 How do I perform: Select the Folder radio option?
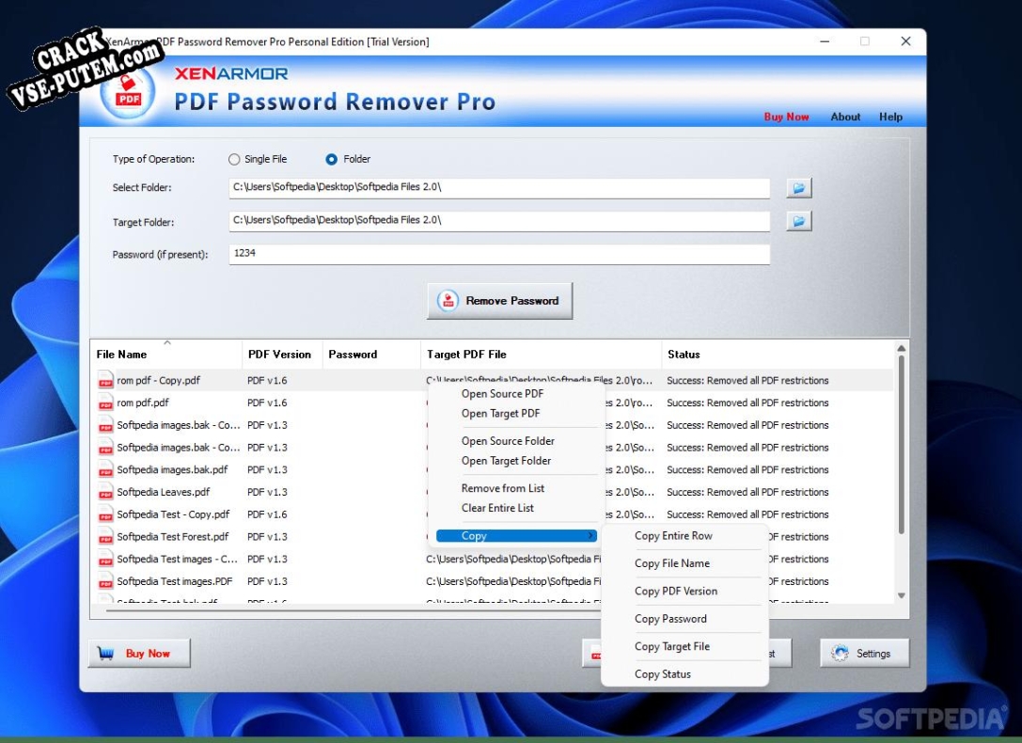pyautogui.click(x=331, y=160)
